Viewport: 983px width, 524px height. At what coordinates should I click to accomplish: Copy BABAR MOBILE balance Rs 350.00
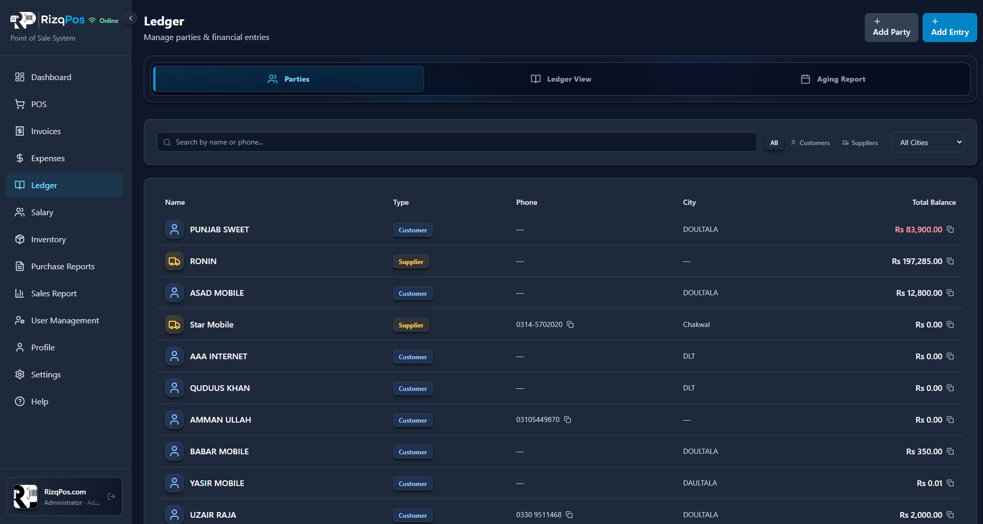[x=950, y=451]
